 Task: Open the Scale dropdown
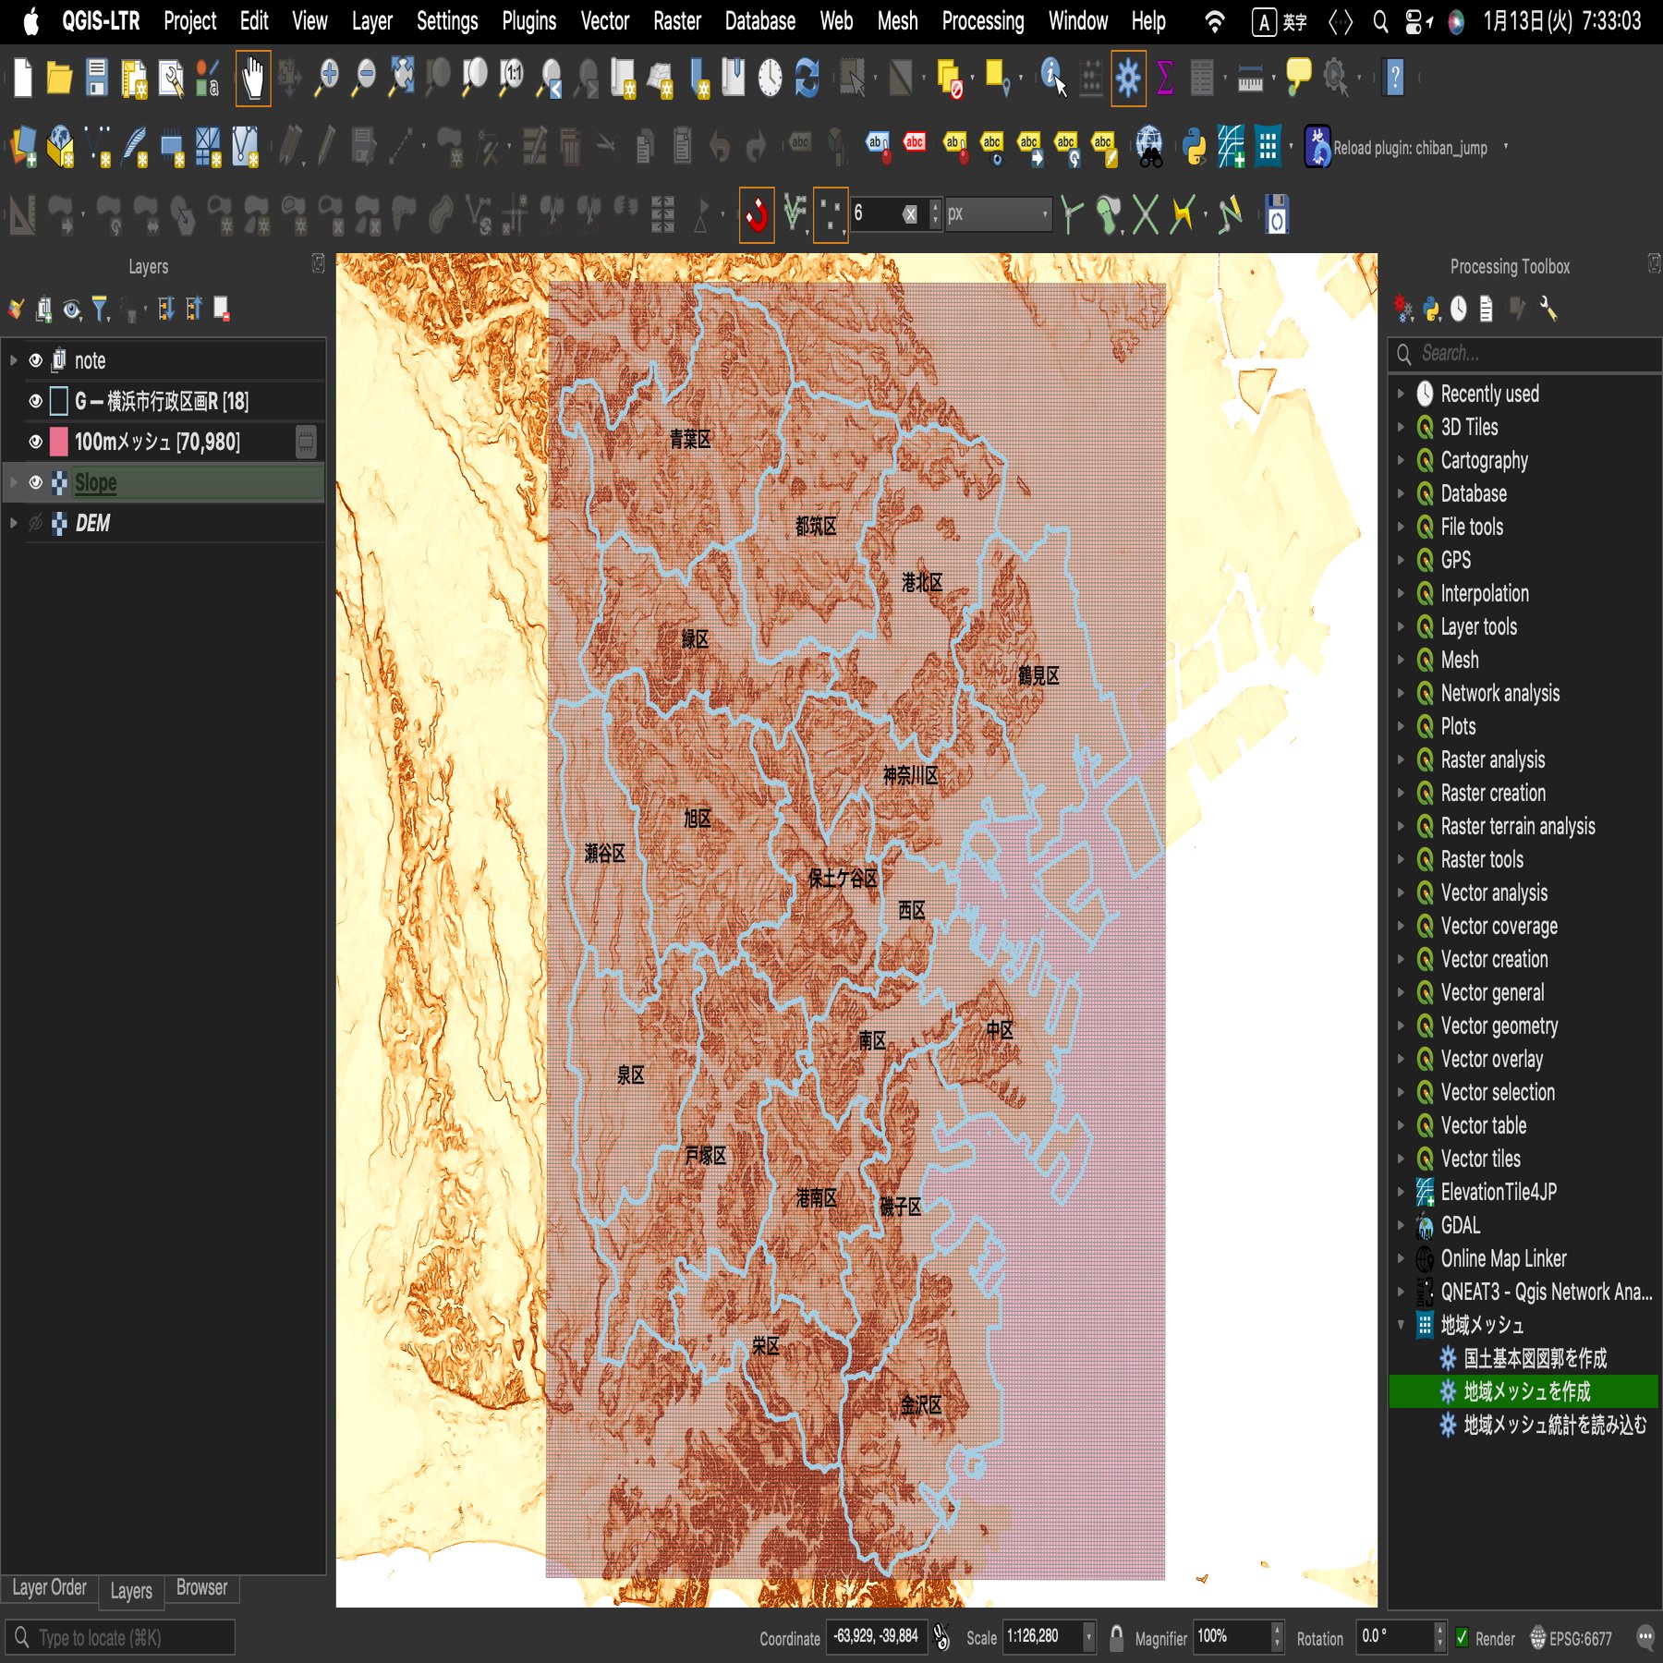(x=1088, y=1638)
